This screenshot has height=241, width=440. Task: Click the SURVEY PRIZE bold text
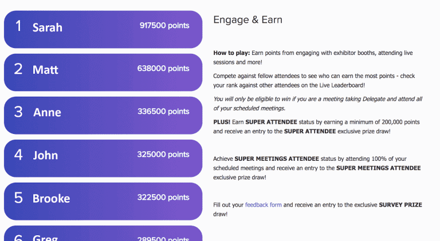tap(400, 204)
